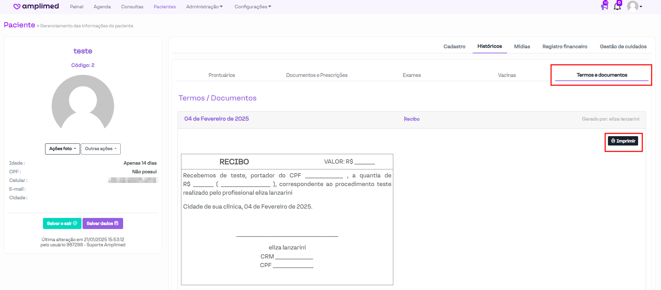Image resolution: width=661 pixels, height=290 pixels.
Task: Click the patient profile photo placeholder
Action: pos(83,104)
